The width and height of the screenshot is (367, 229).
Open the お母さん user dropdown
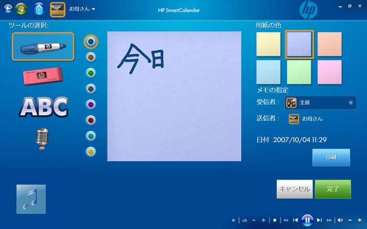click(82, 9)
